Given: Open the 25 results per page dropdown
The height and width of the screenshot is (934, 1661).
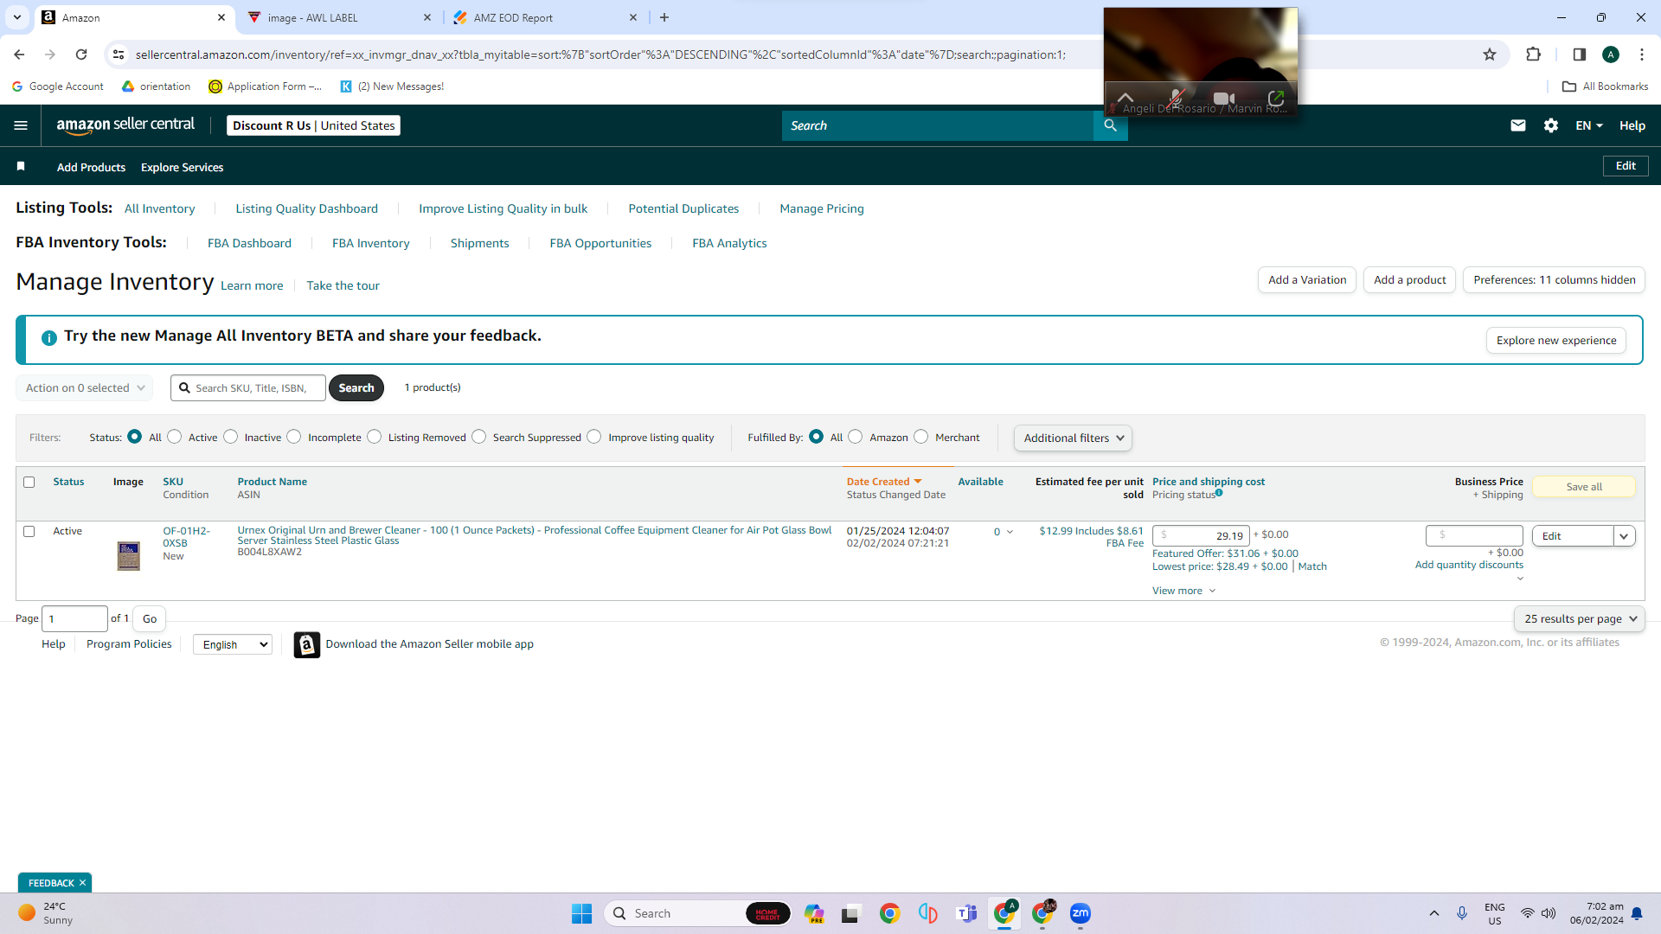Looking at the screenshot, I should (1579, 618).
